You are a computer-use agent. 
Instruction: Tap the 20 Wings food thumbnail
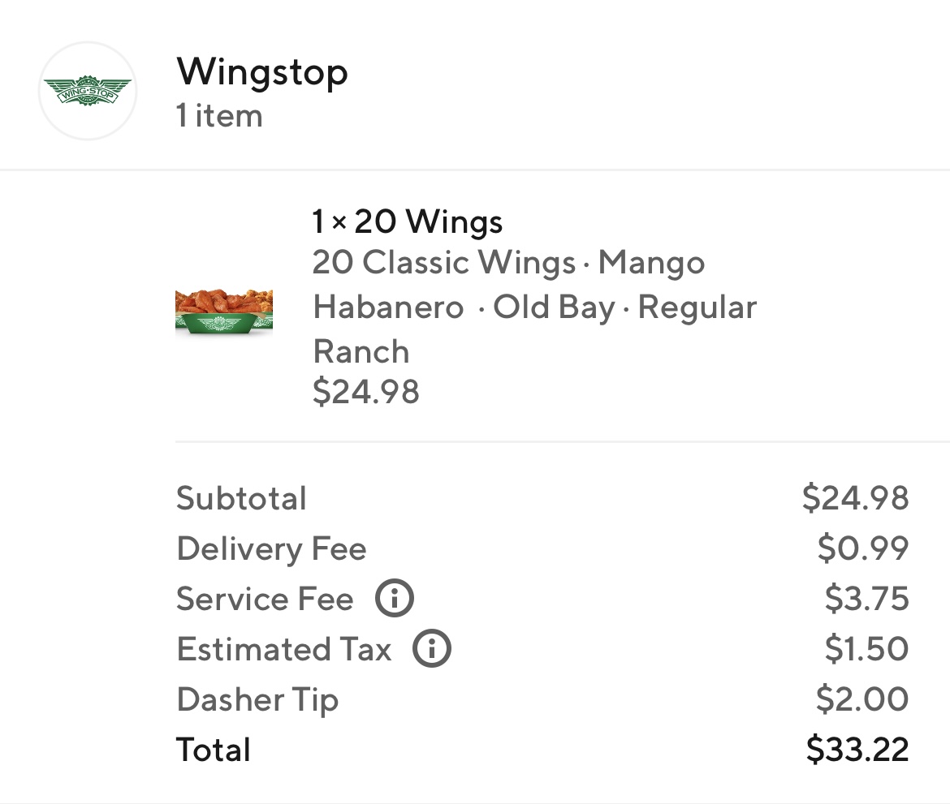[x=224, y=312]
